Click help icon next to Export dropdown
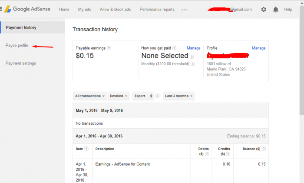The image size is (304, 183). (158, 96)
